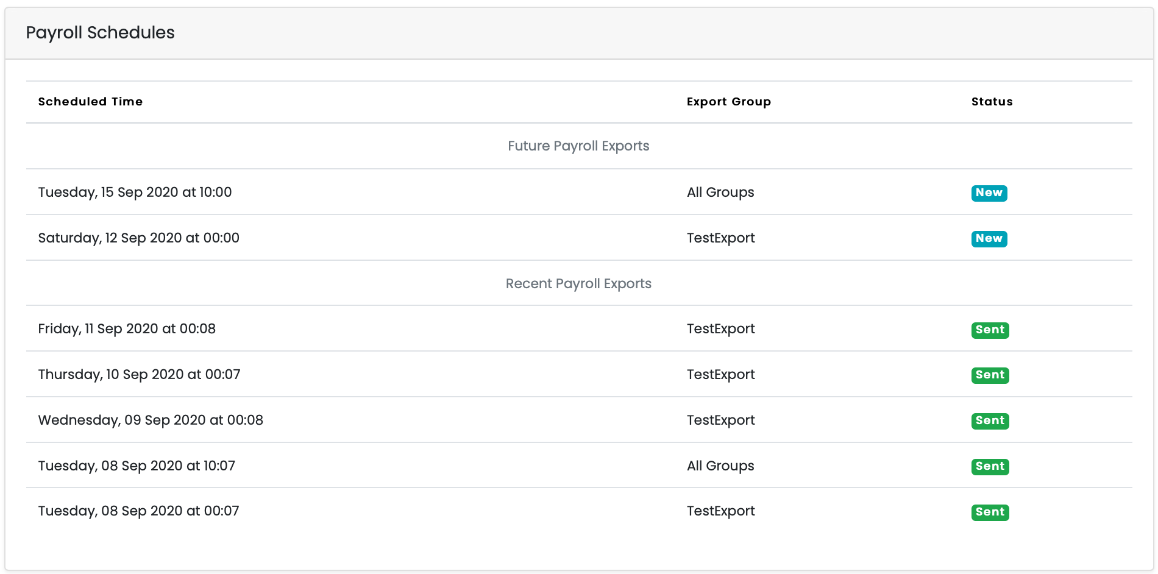Click TestExport in the 12 Sep row

click(720, 238)
